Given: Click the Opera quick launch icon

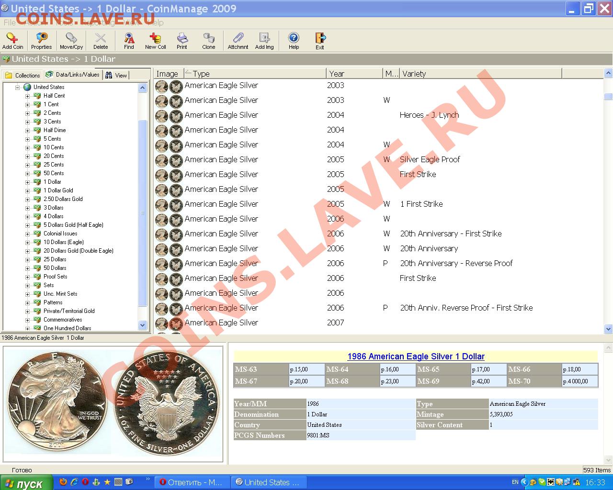Looking at the screenshot, I should [x=85, y=482].
